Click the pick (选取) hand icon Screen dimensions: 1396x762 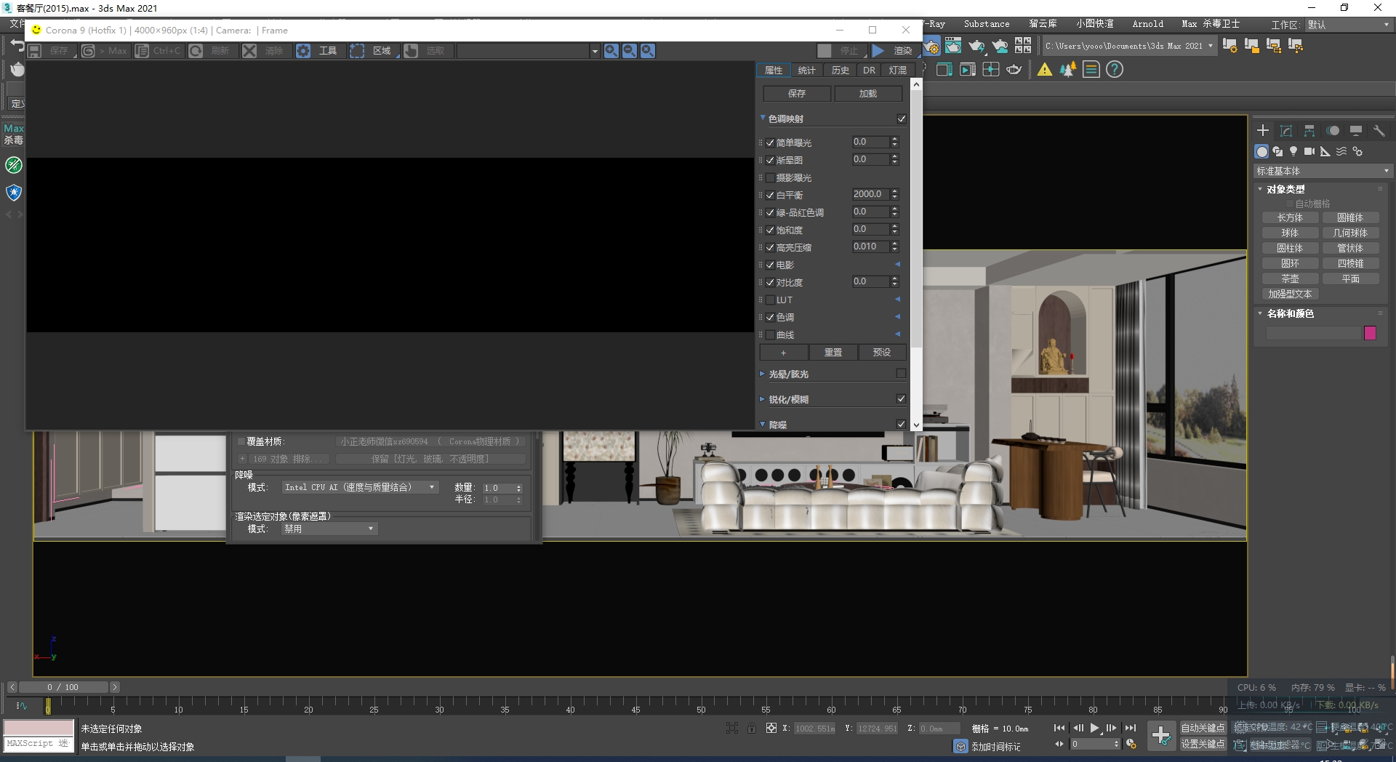[x=411, y=51]
